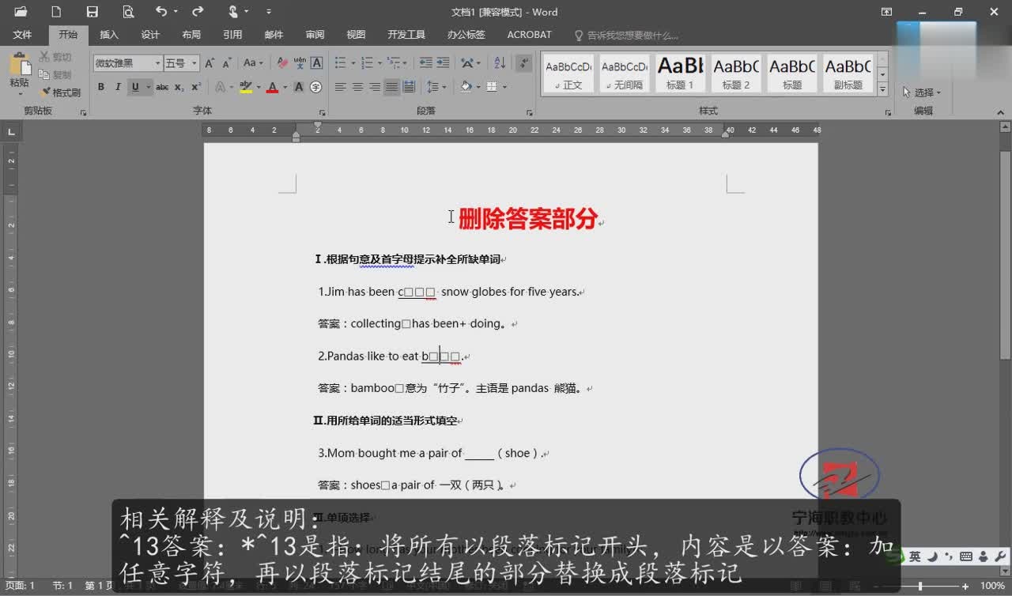Sort the selected text A-Z
1012x596 pixels.
coord(500,63)
